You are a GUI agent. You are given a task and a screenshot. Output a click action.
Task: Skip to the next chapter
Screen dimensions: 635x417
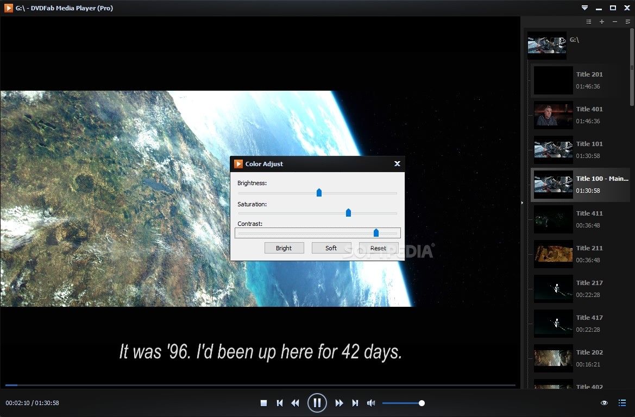(355, 403)
